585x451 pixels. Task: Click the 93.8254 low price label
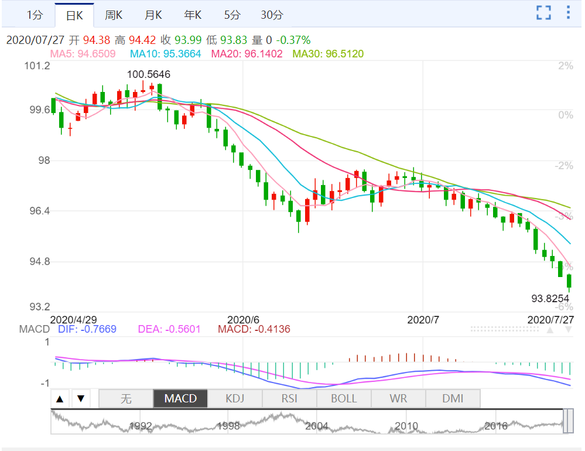550,299
